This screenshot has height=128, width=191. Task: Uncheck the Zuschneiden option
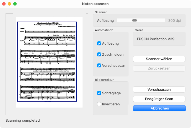pos(99,55)
